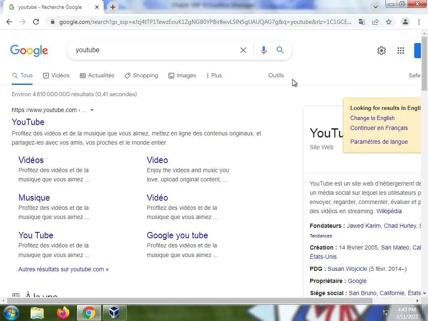Image resolution: width=428 pixels, height=321 pixels.
Task: Click in the Google search input field
Action: (x=155, y=50)
